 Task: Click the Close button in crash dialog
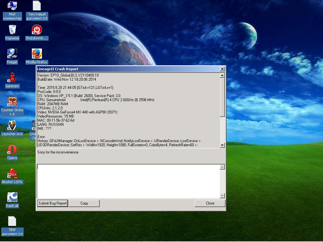tap(210, 203)
